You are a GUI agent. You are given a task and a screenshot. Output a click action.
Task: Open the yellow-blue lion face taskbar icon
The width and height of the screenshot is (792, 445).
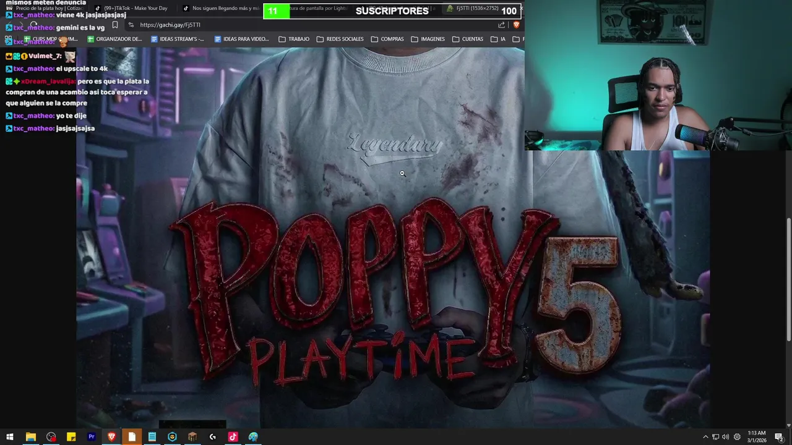[172, 437]
